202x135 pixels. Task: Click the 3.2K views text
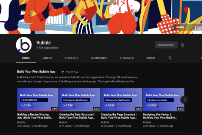point(149,126)
